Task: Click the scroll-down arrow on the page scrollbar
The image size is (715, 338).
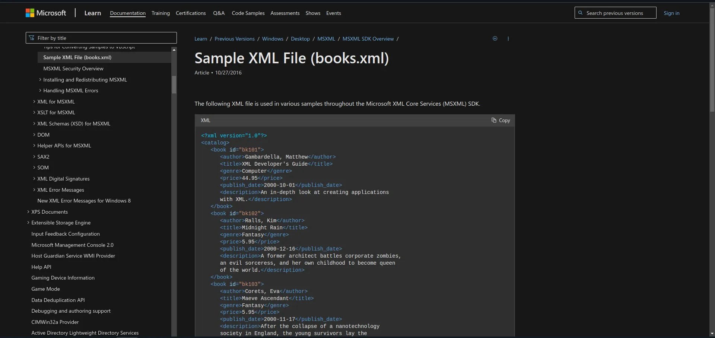Action: click(x=712, y=333)
